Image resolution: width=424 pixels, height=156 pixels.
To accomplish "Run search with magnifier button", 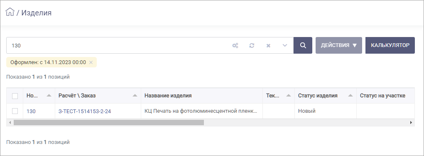I will click(303, 45).
